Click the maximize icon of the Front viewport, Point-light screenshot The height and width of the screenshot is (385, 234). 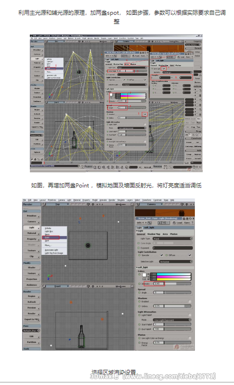pyautogui.click(x=132, y=286)
